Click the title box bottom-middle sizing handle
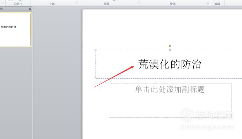The height and width of the screenshot is (139, 242). click(170, 78)
